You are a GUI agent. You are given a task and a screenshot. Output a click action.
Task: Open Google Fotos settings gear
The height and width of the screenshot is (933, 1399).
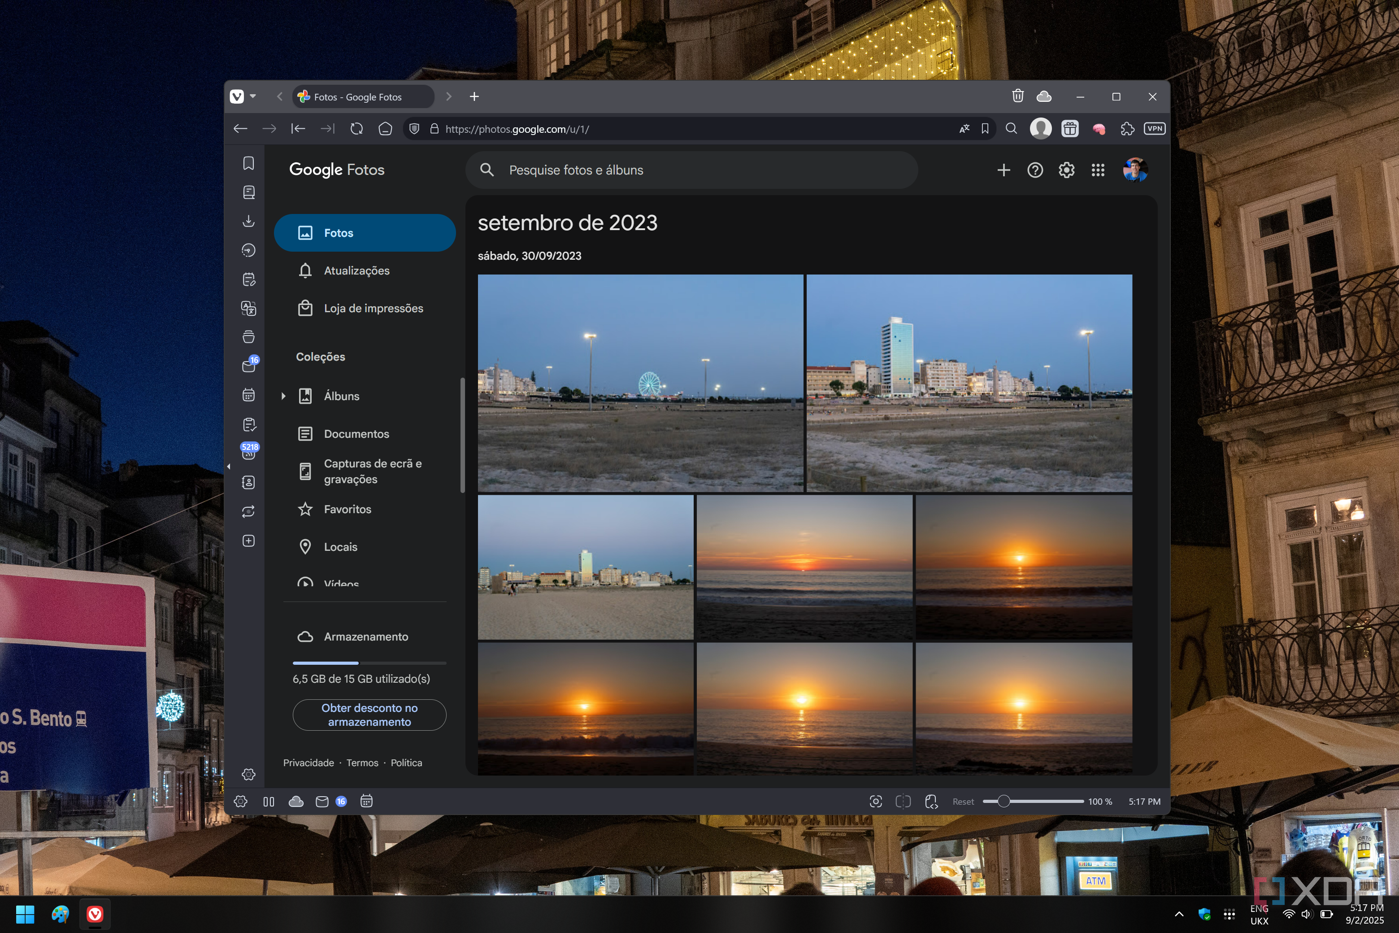coord(1066,170)
